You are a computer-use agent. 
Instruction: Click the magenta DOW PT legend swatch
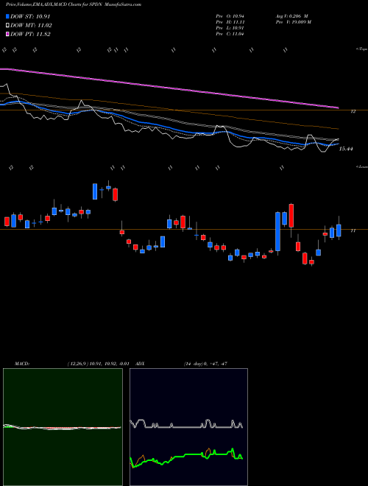[x=7, y=35]
